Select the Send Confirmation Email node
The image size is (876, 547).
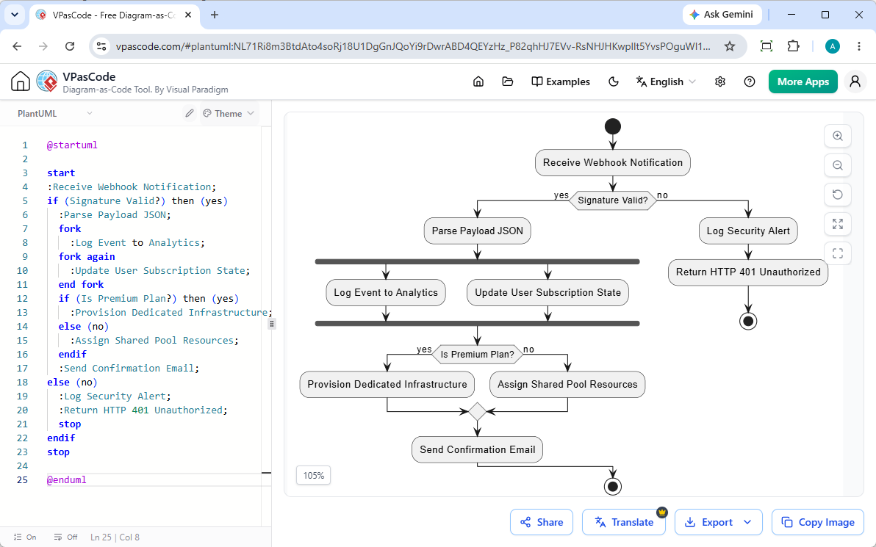pos(477,450)
